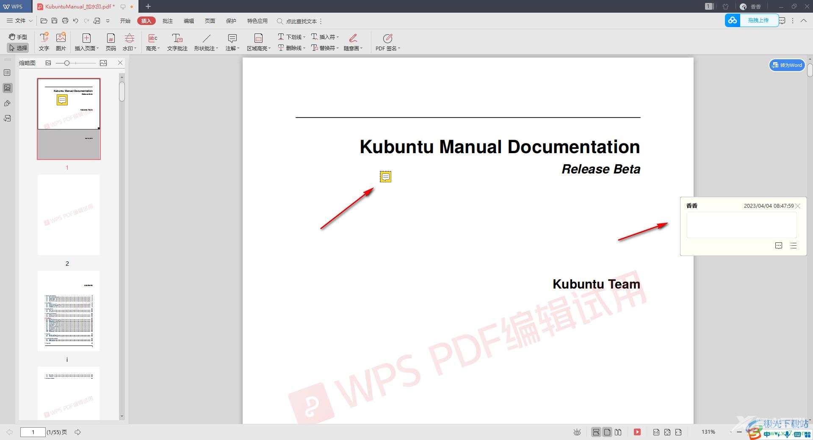Undo the last action
The width and height of the screenshot is (813, 440).
[75, 21]
